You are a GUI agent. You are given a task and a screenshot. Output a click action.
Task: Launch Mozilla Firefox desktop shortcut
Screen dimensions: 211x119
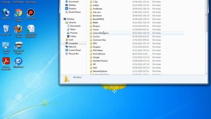[x=18, y=31]
